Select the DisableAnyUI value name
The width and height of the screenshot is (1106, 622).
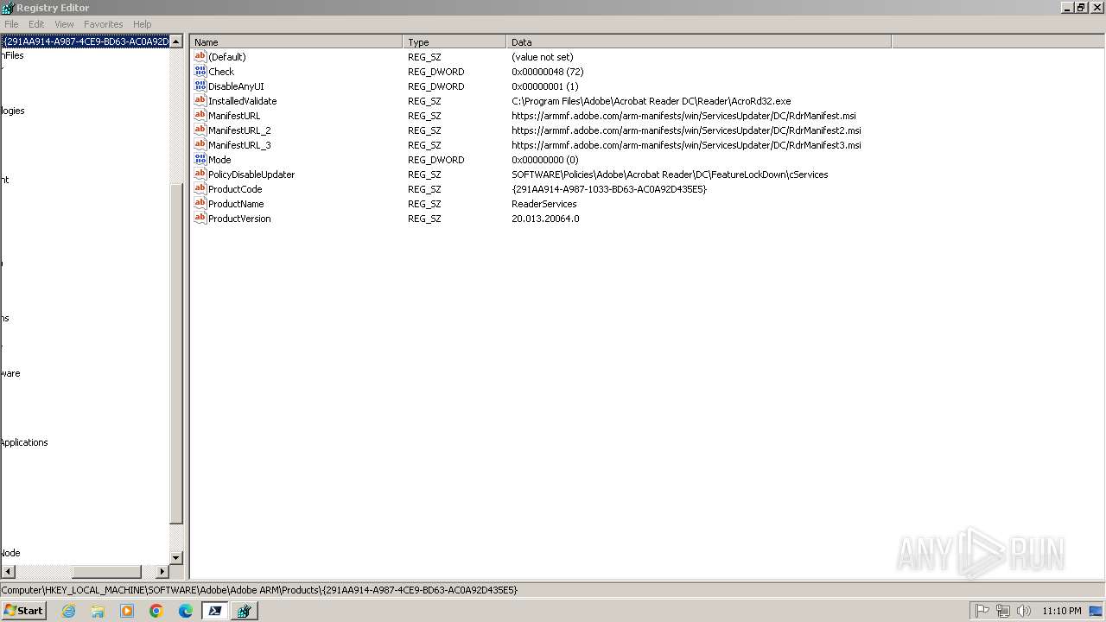tap(236, 86)
